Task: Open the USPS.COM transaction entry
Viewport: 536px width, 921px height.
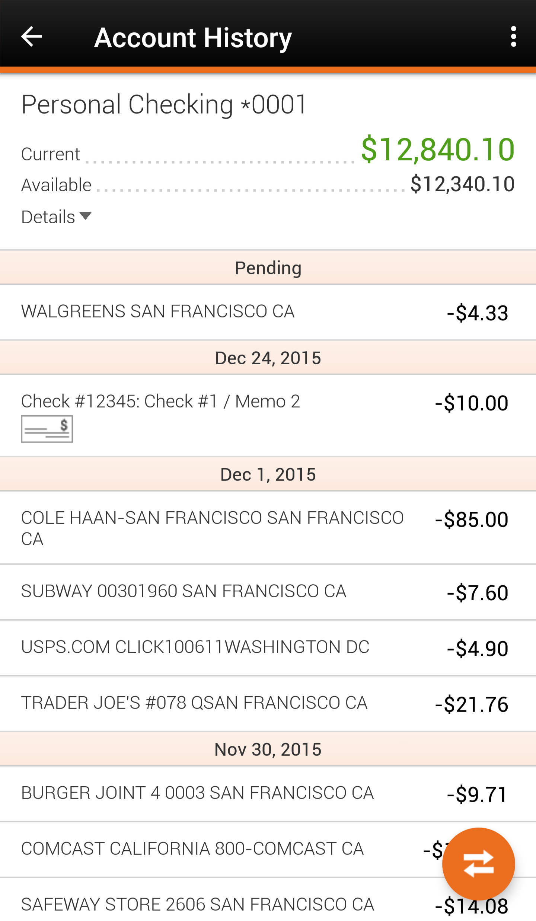Action: [268, 648]
